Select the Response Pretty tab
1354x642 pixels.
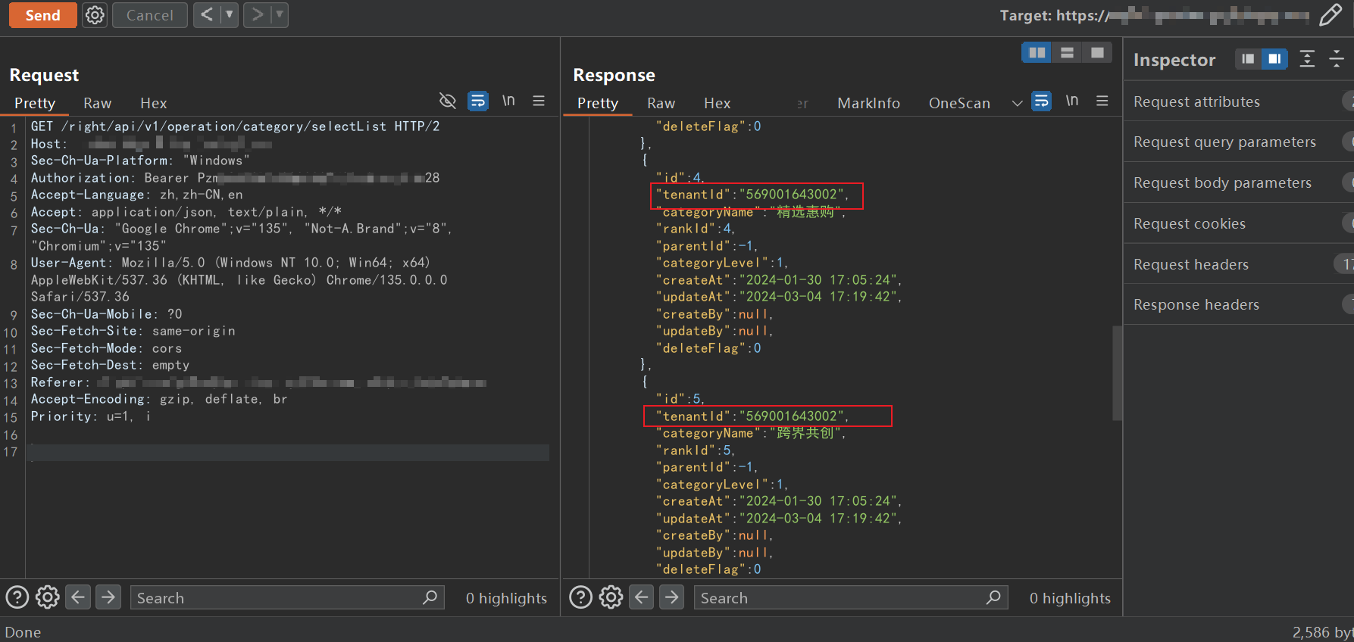point(598,103)
